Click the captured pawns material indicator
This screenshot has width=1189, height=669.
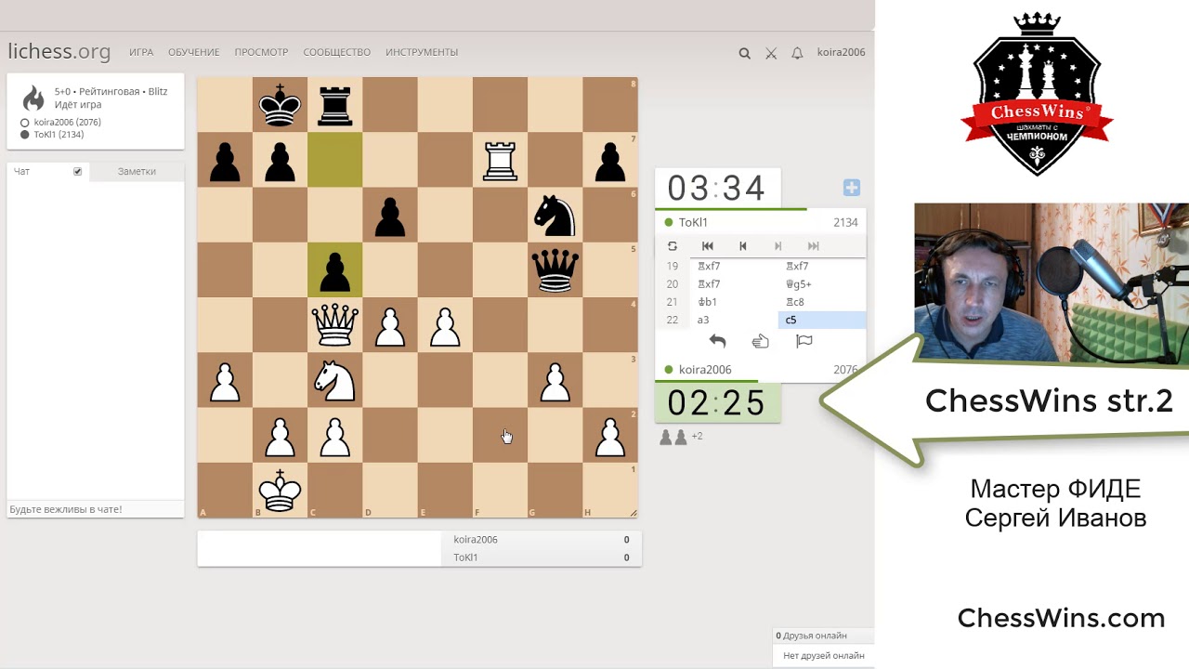pos(681,437)
